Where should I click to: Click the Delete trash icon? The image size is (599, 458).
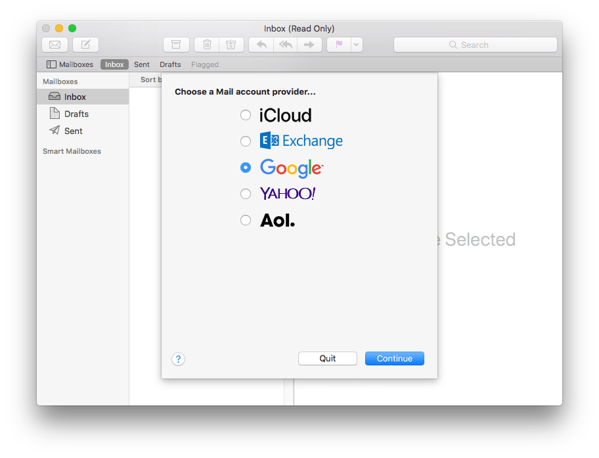207,45
